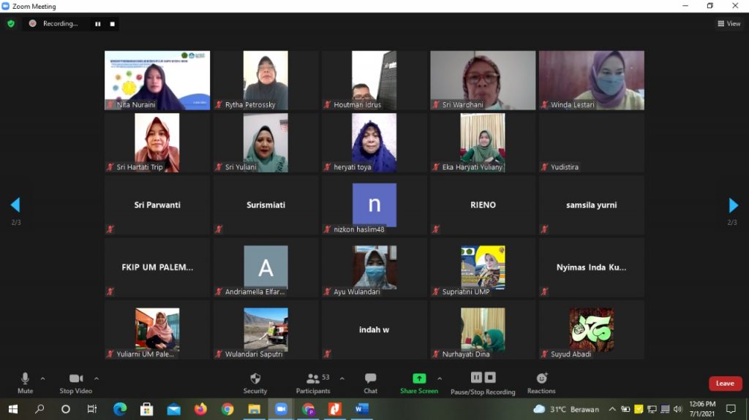Expand audio options arrow beside Mute
Viewport: 749px width, 420px height.
pyautogui.click(x=42, y=378)
